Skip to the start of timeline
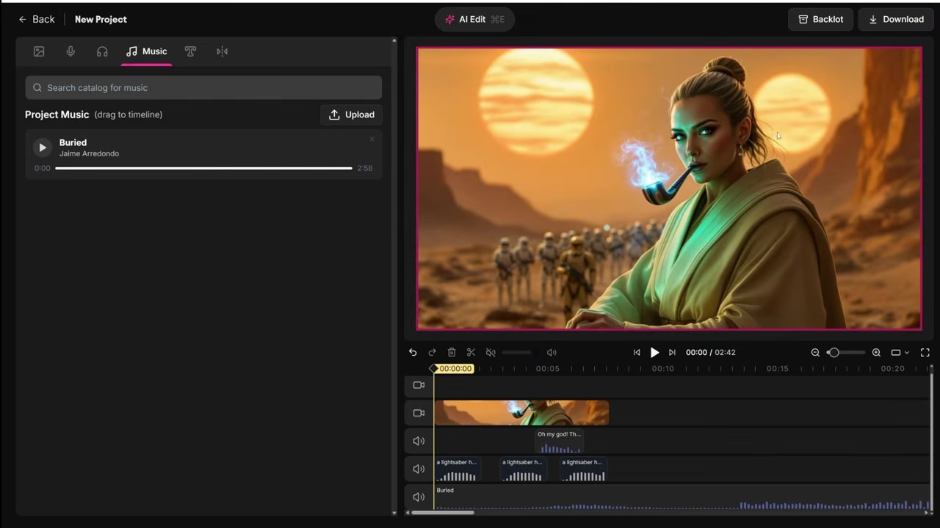 637,352
